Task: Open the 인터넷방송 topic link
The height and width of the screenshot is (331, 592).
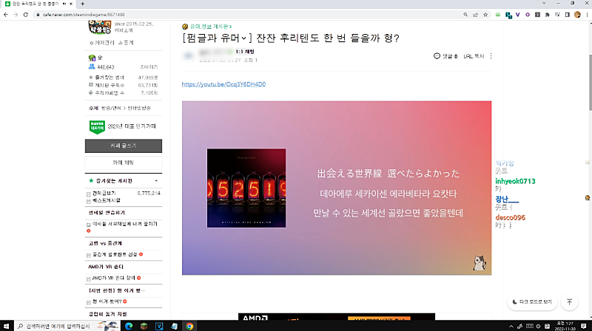Action: coord(139,108)
